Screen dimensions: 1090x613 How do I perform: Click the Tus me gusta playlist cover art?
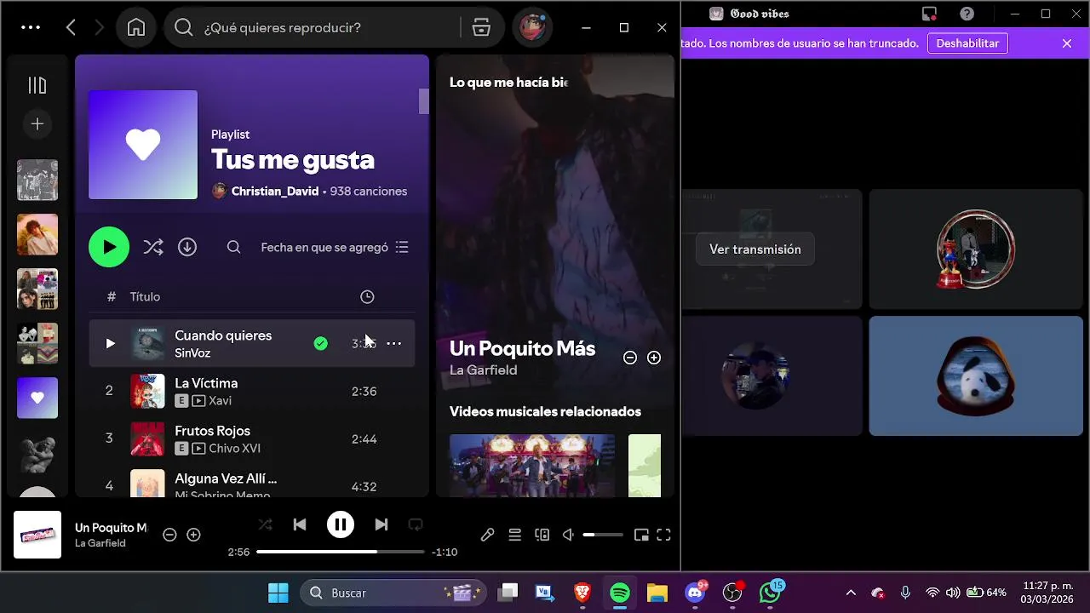143,145
